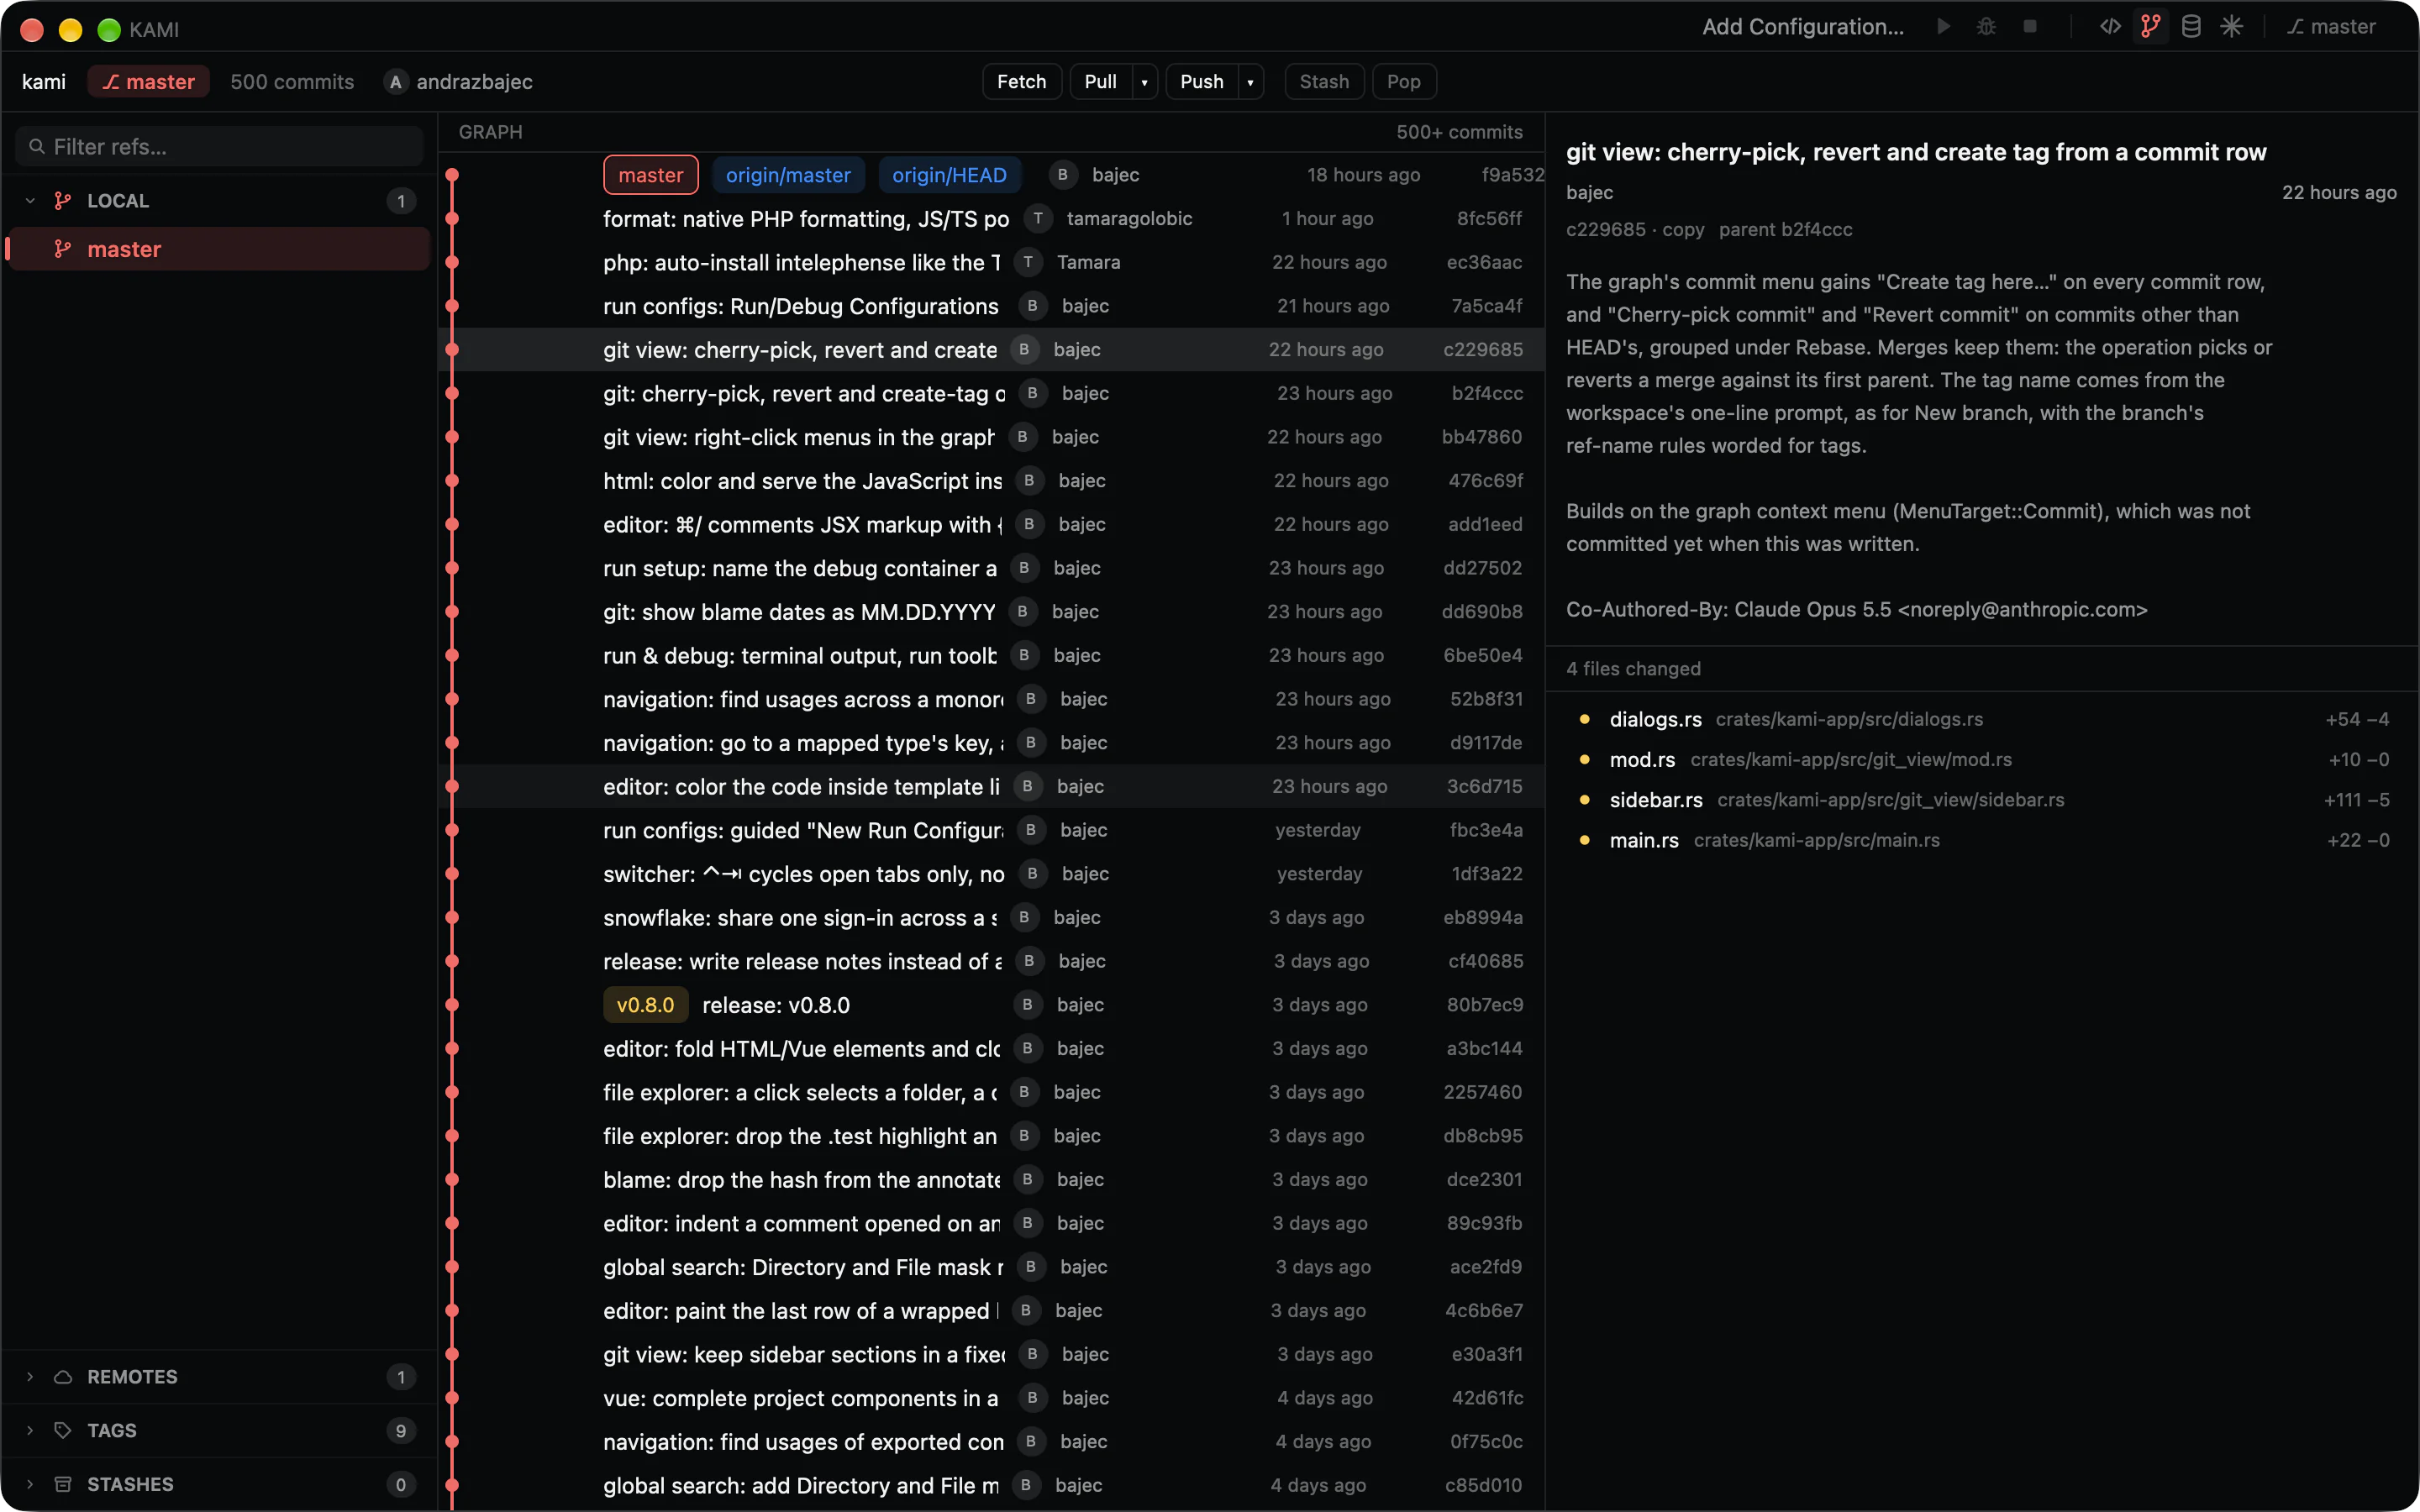Click tamaragolobic's T avatar

coord(1038,219)
